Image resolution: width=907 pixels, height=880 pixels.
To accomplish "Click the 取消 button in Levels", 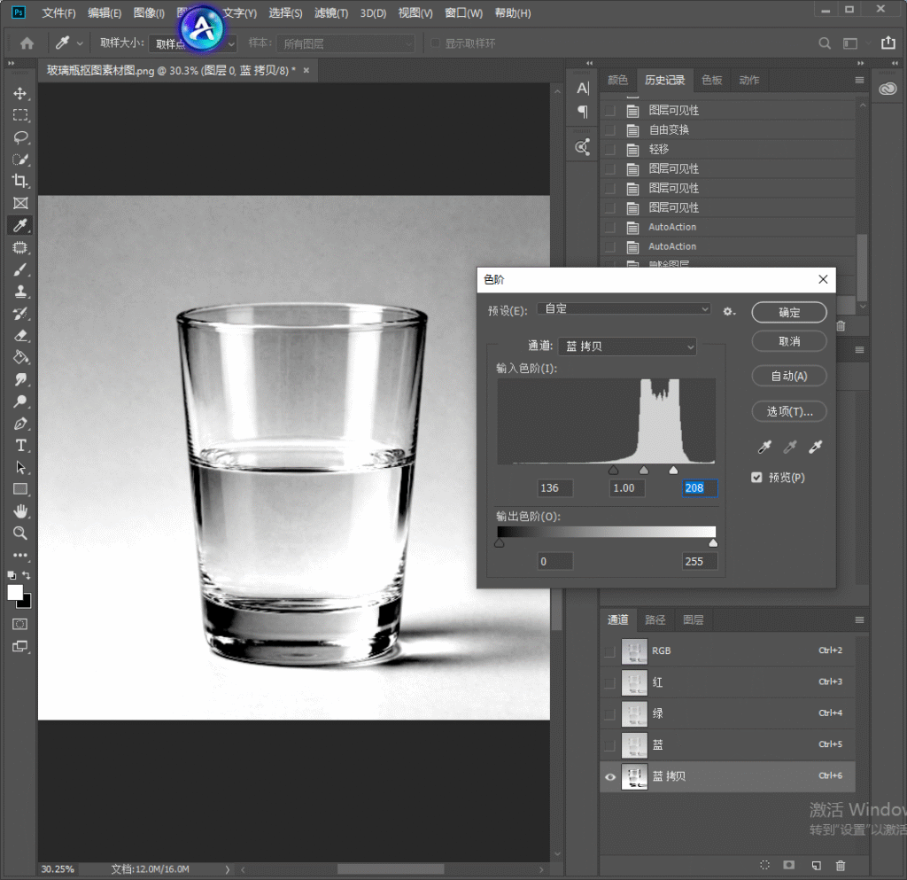I will point(789,341).
